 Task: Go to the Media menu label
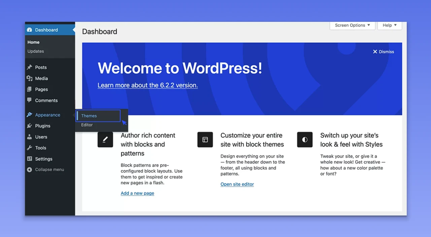(41, 78)
